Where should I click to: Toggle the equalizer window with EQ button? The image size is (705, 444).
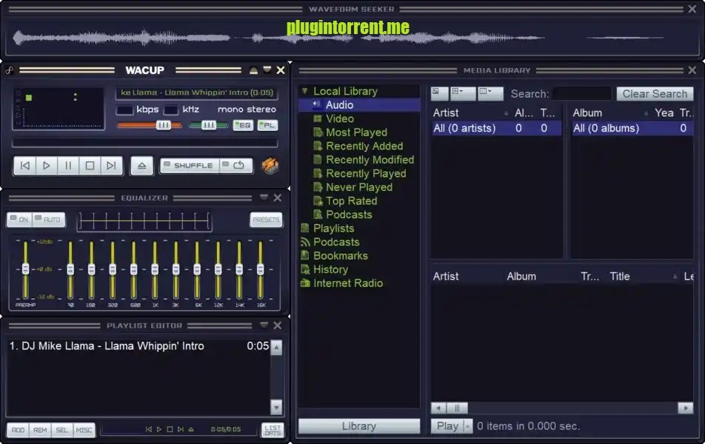pyautogui.click(x=243, y=125)
